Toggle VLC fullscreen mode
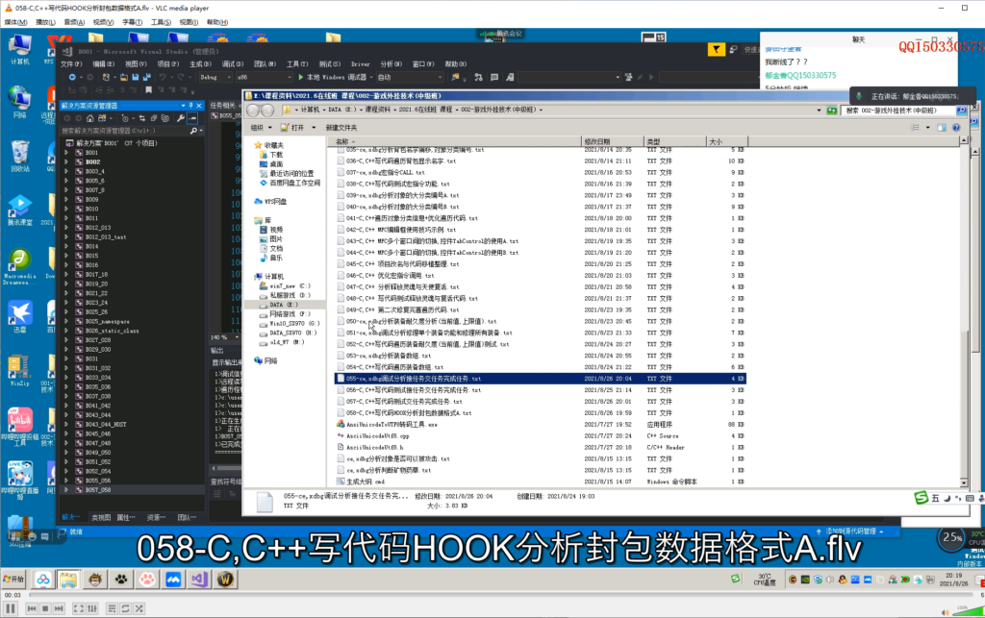 79,608
